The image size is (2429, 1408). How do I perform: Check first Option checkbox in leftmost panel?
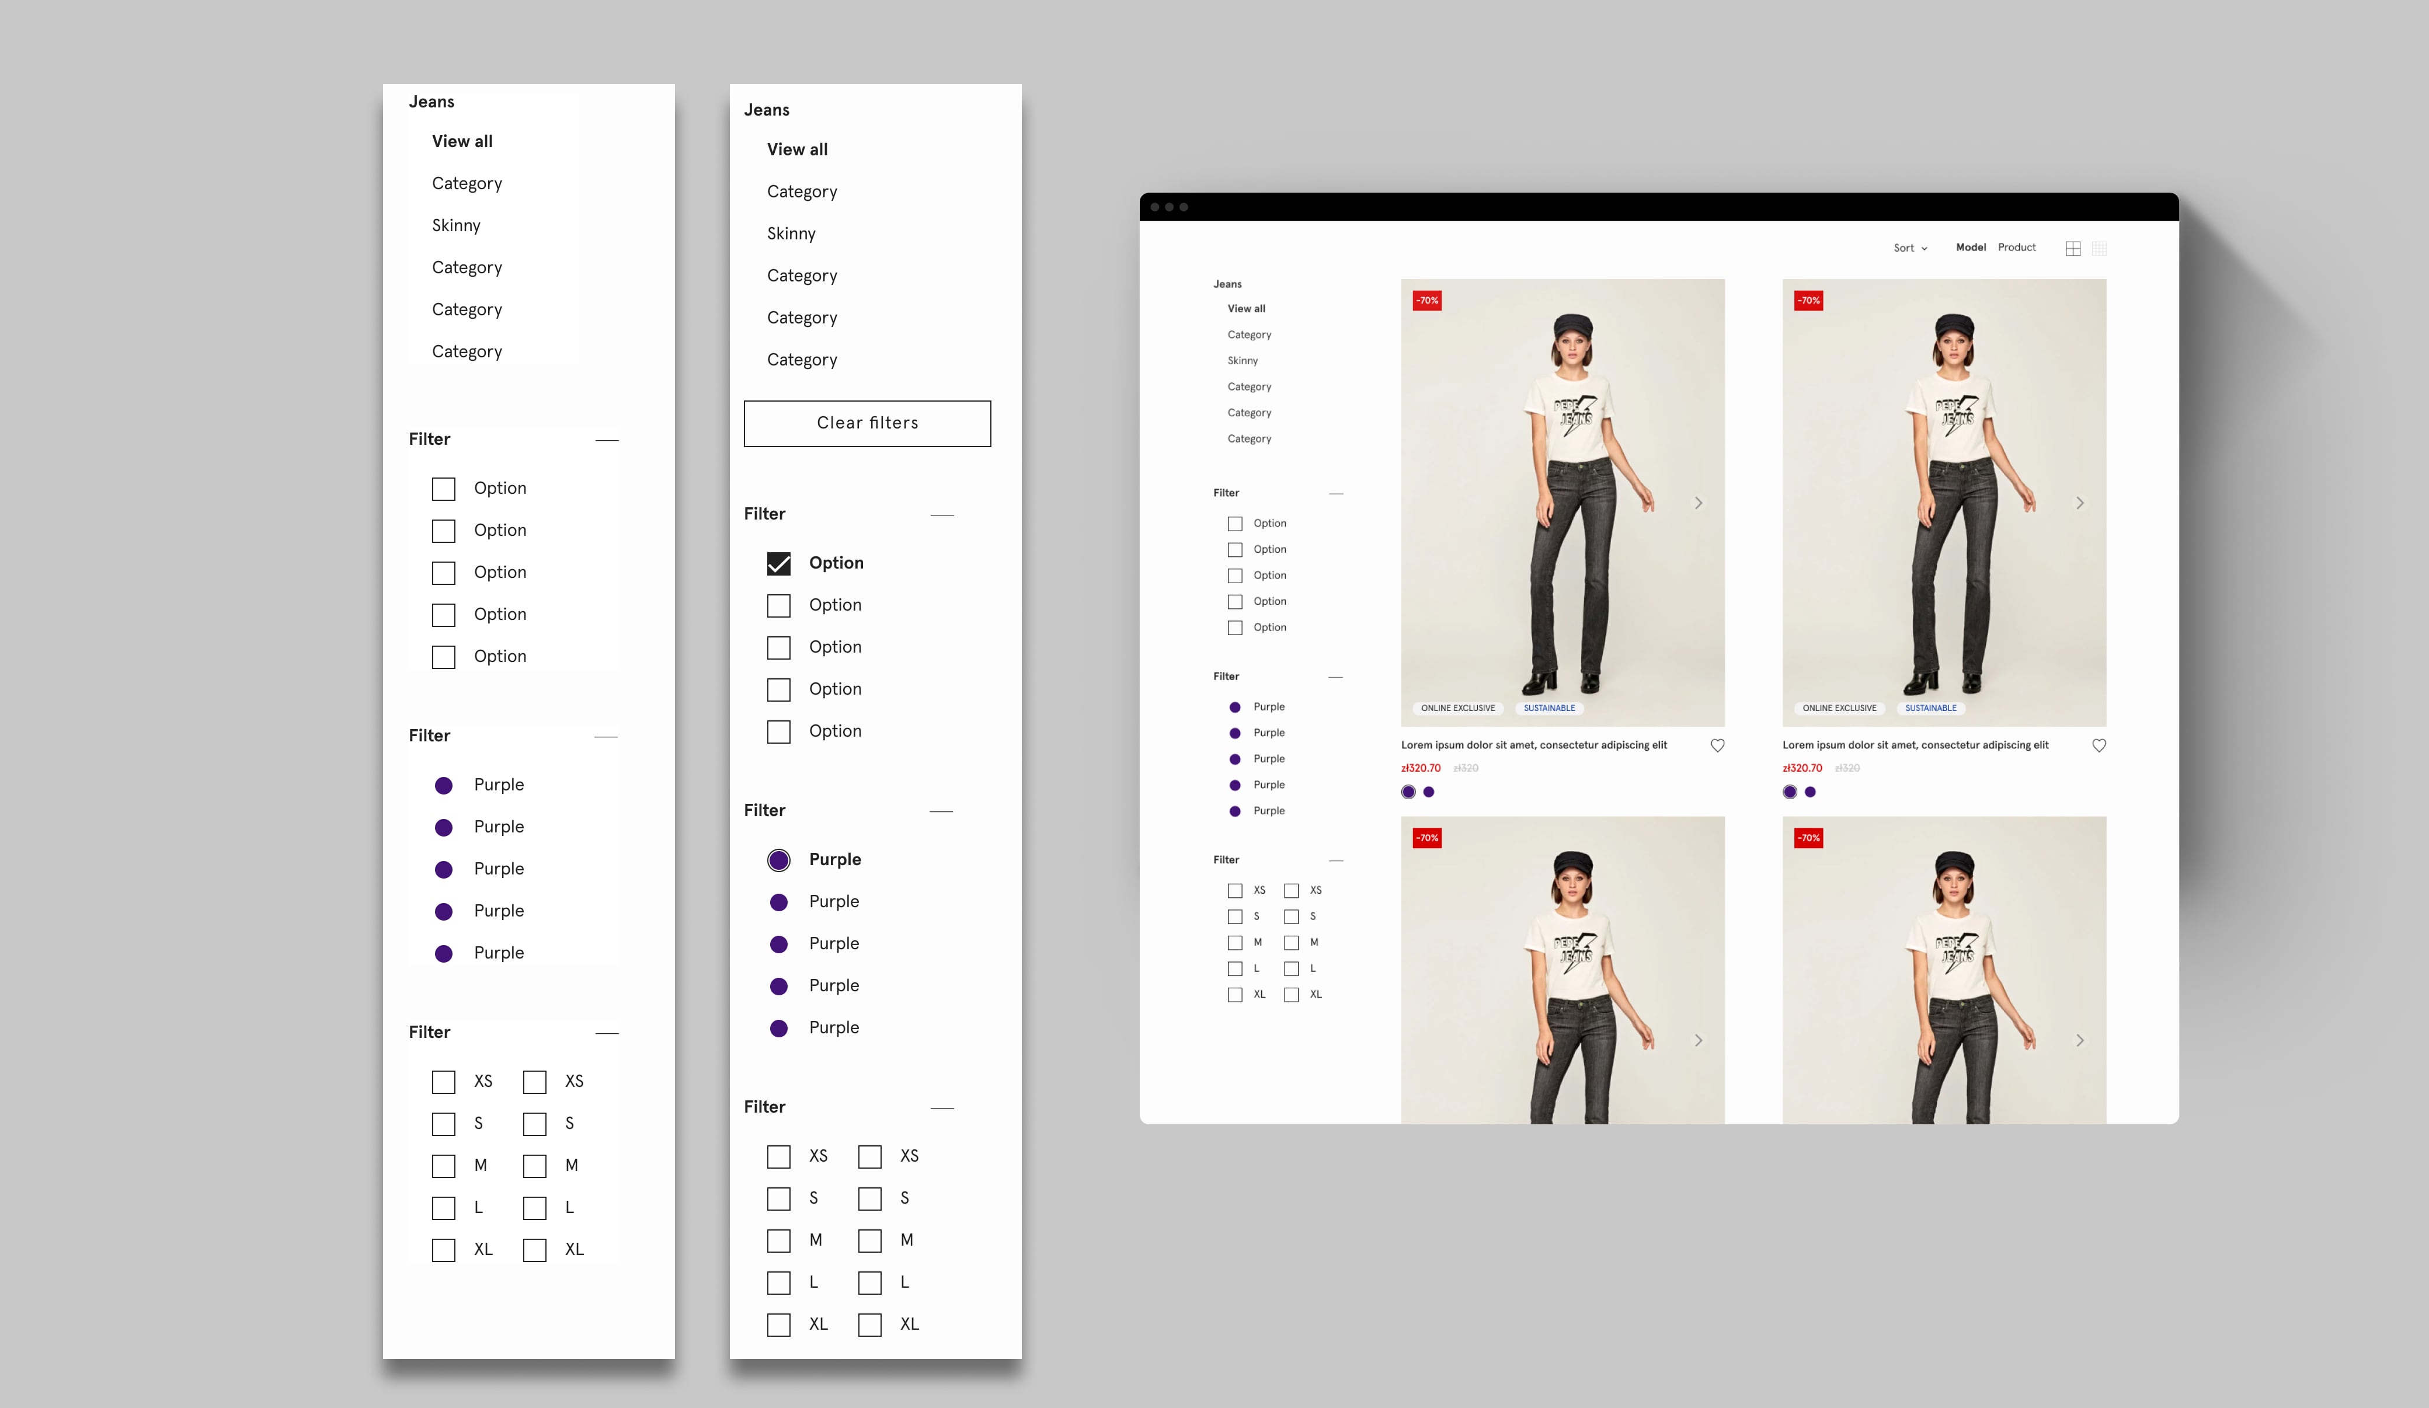coord(443,489)
